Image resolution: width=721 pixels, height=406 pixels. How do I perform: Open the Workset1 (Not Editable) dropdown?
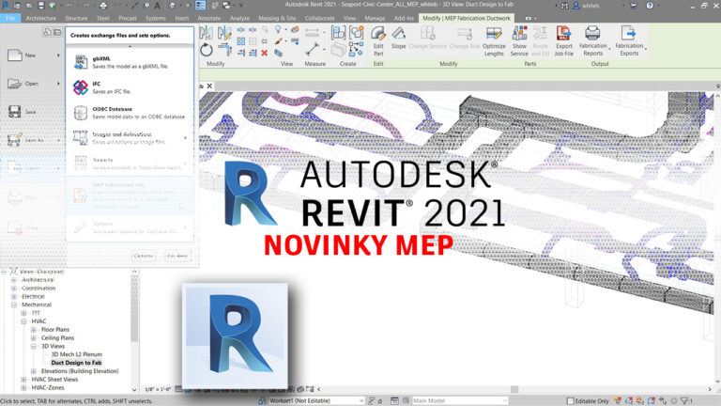316,401
